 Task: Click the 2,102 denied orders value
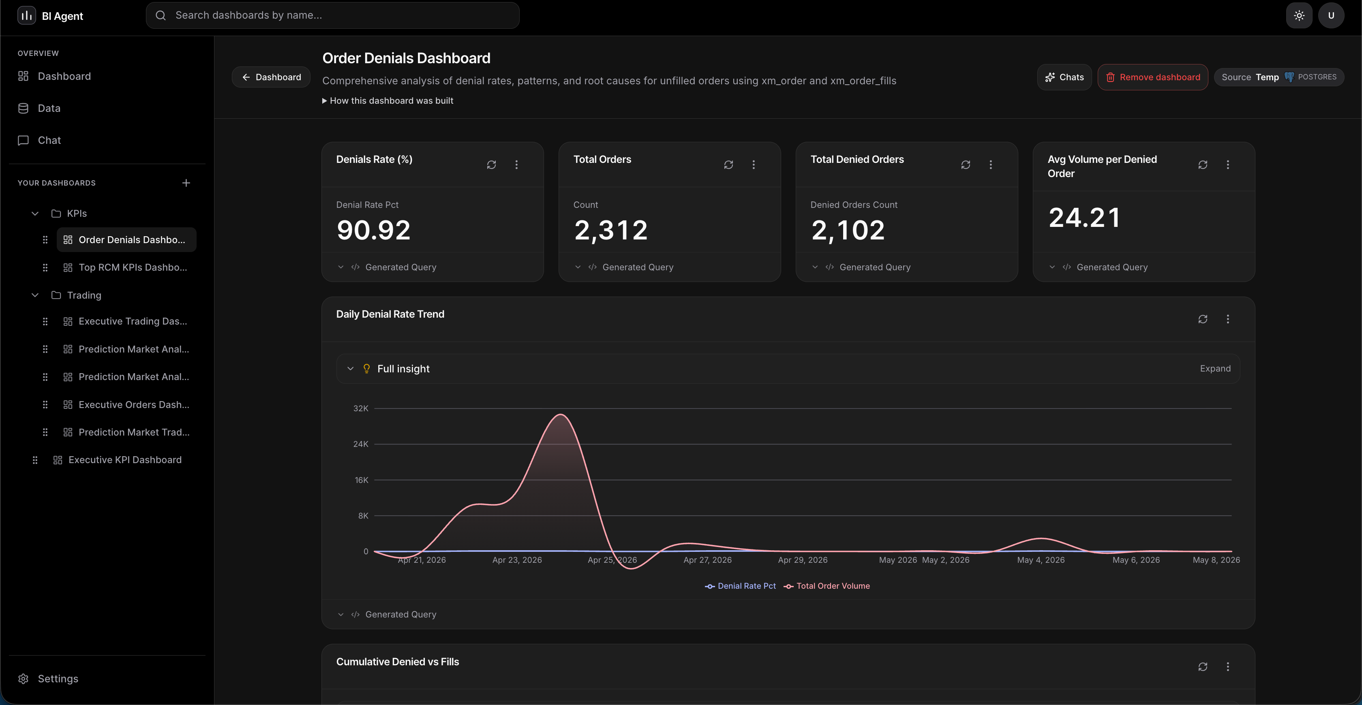coord(848,231)
